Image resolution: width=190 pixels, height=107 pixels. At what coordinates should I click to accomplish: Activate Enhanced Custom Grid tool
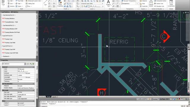click(x=34, y=1)
